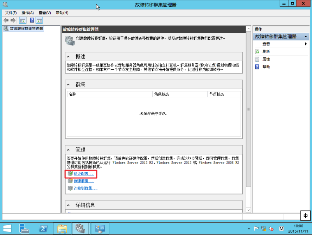
Task: Click the 验证配置 link
Action: coord(84,174)
